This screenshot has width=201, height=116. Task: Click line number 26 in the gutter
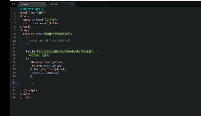[14, 97]
